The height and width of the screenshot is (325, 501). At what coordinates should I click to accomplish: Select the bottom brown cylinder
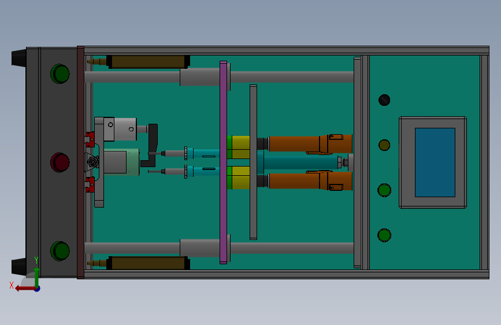click(148, 263)
